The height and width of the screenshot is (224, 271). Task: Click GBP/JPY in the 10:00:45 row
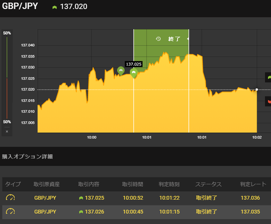[x=45, y=212]
